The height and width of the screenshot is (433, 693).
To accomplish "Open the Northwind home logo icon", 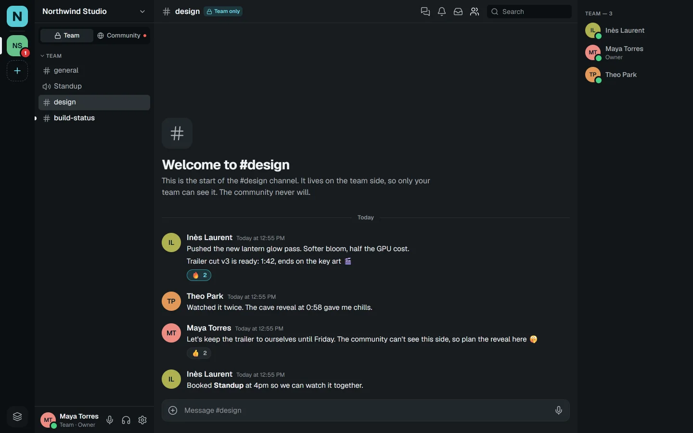I will (17, 16).
